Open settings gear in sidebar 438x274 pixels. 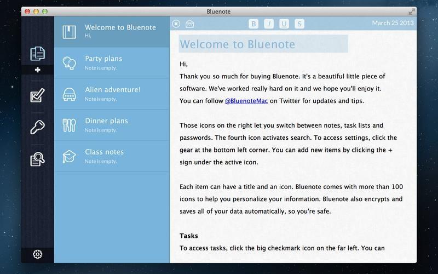[37, 254]
